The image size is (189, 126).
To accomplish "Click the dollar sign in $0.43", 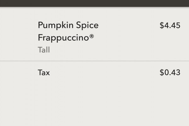I will [162, 72].
